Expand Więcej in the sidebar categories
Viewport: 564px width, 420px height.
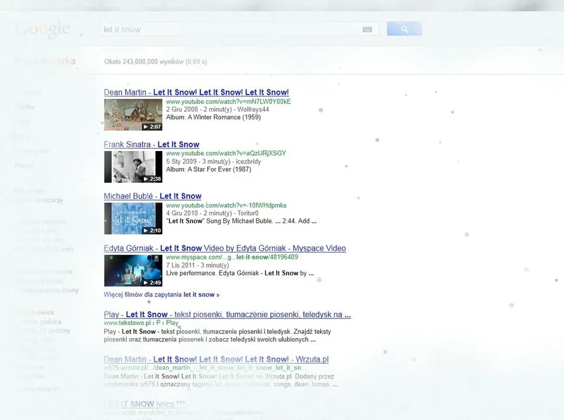coord(23,165)
